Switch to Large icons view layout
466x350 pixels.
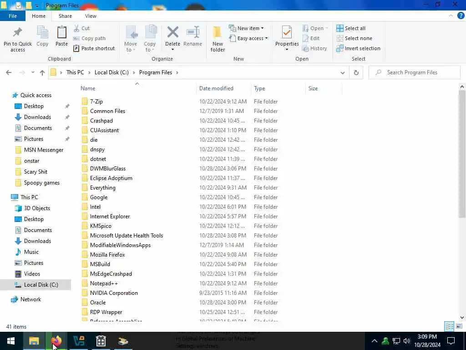[x=459, y=326]
